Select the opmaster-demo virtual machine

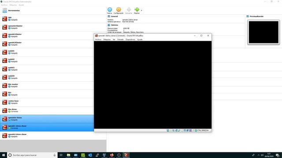point(47,119)
